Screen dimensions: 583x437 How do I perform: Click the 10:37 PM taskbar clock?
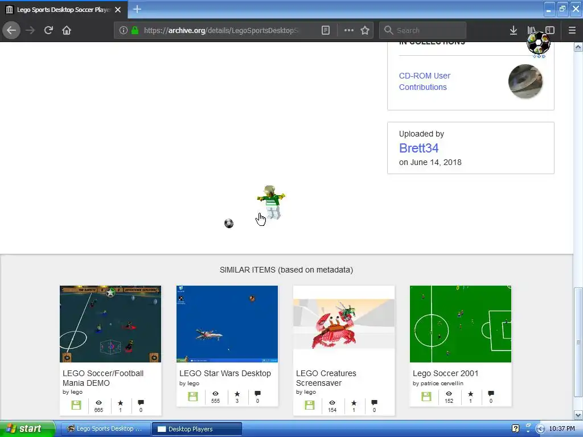562,428
